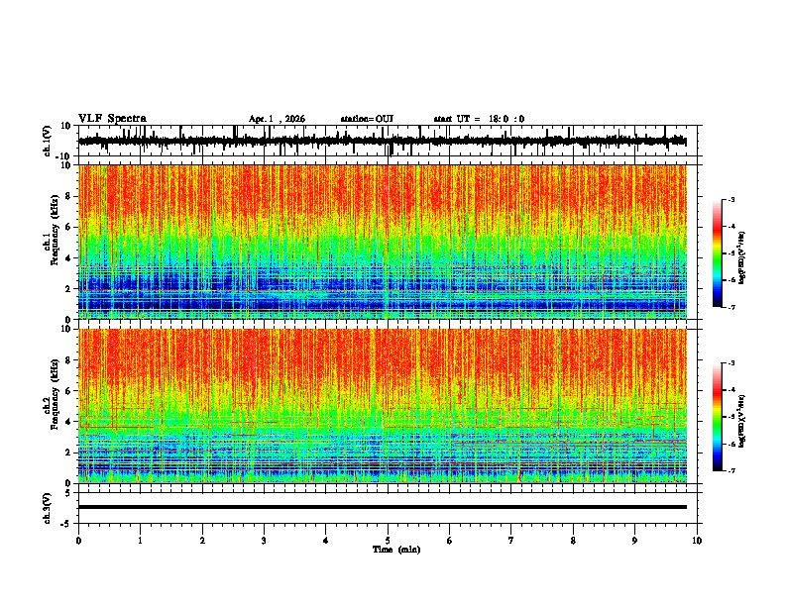Click the ch.1 spectrogram "2" kHz tick label
The width and height of the screenshot is (785, 606).
(x=68, y=289)
